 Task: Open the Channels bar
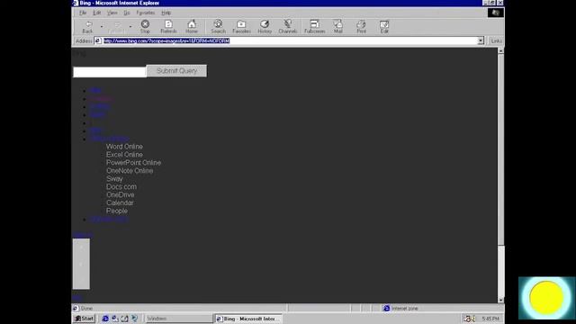click(x=288, y=27)
